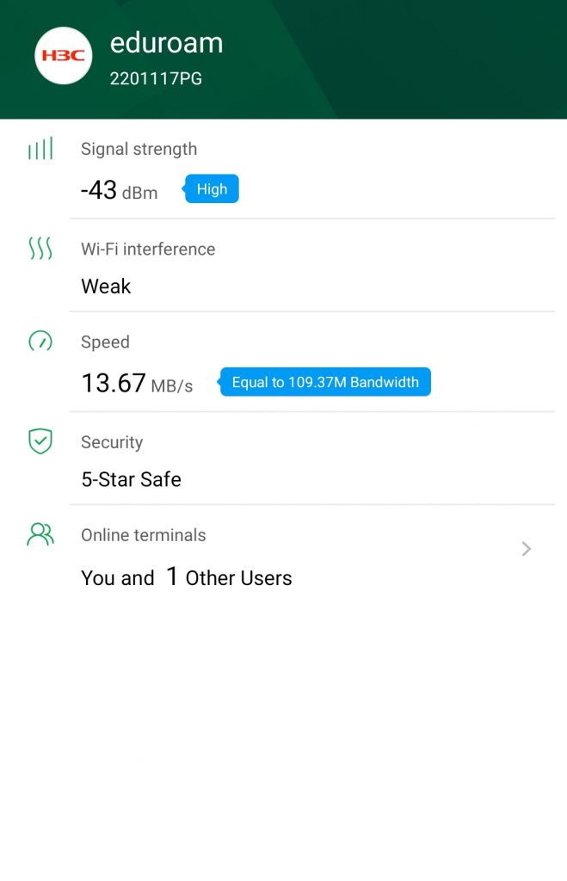Tap the security shield checkmark icon
Viewport: 567px width, 881px height.
(40, 441)
